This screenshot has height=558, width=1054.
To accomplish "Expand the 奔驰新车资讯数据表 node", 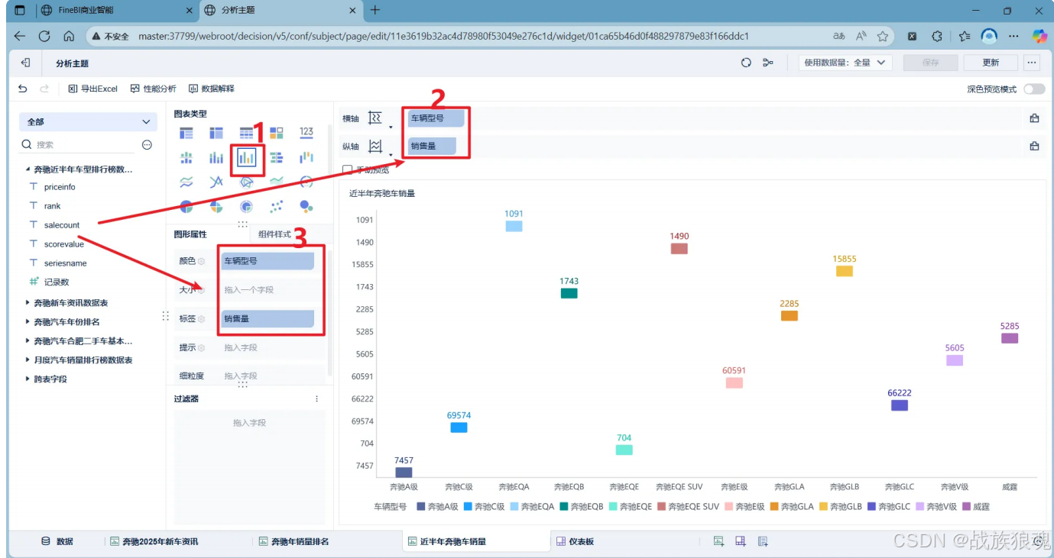I will (x=28, y=303).
